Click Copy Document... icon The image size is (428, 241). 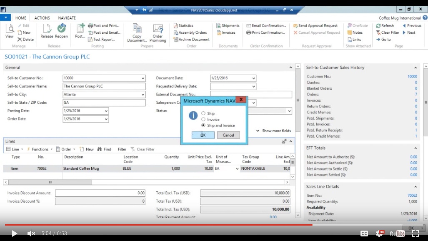(137, 33)
